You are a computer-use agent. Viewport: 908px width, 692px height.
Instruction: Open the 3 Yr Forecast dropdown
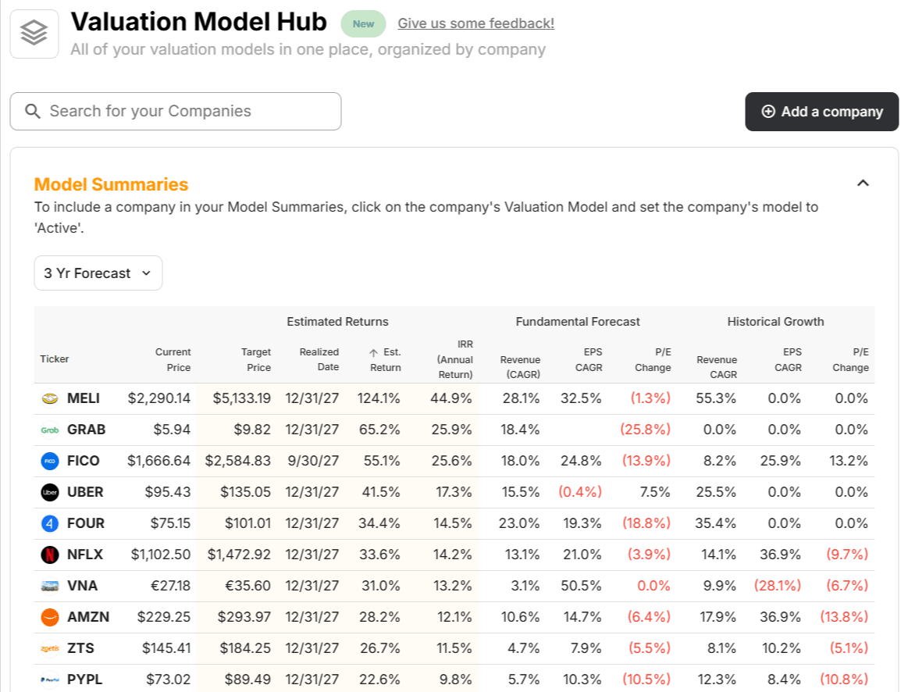(98, 273)
